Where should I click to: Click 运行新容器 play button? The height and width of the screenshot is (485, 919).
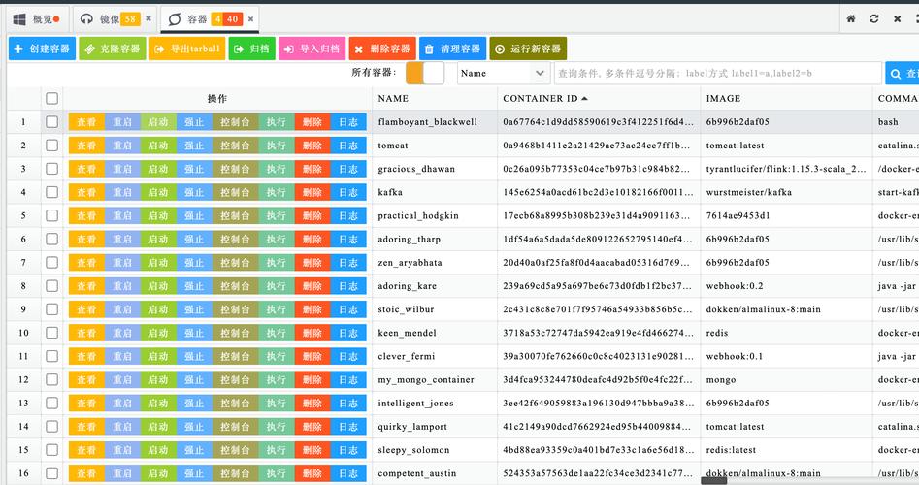pos(528,48)
